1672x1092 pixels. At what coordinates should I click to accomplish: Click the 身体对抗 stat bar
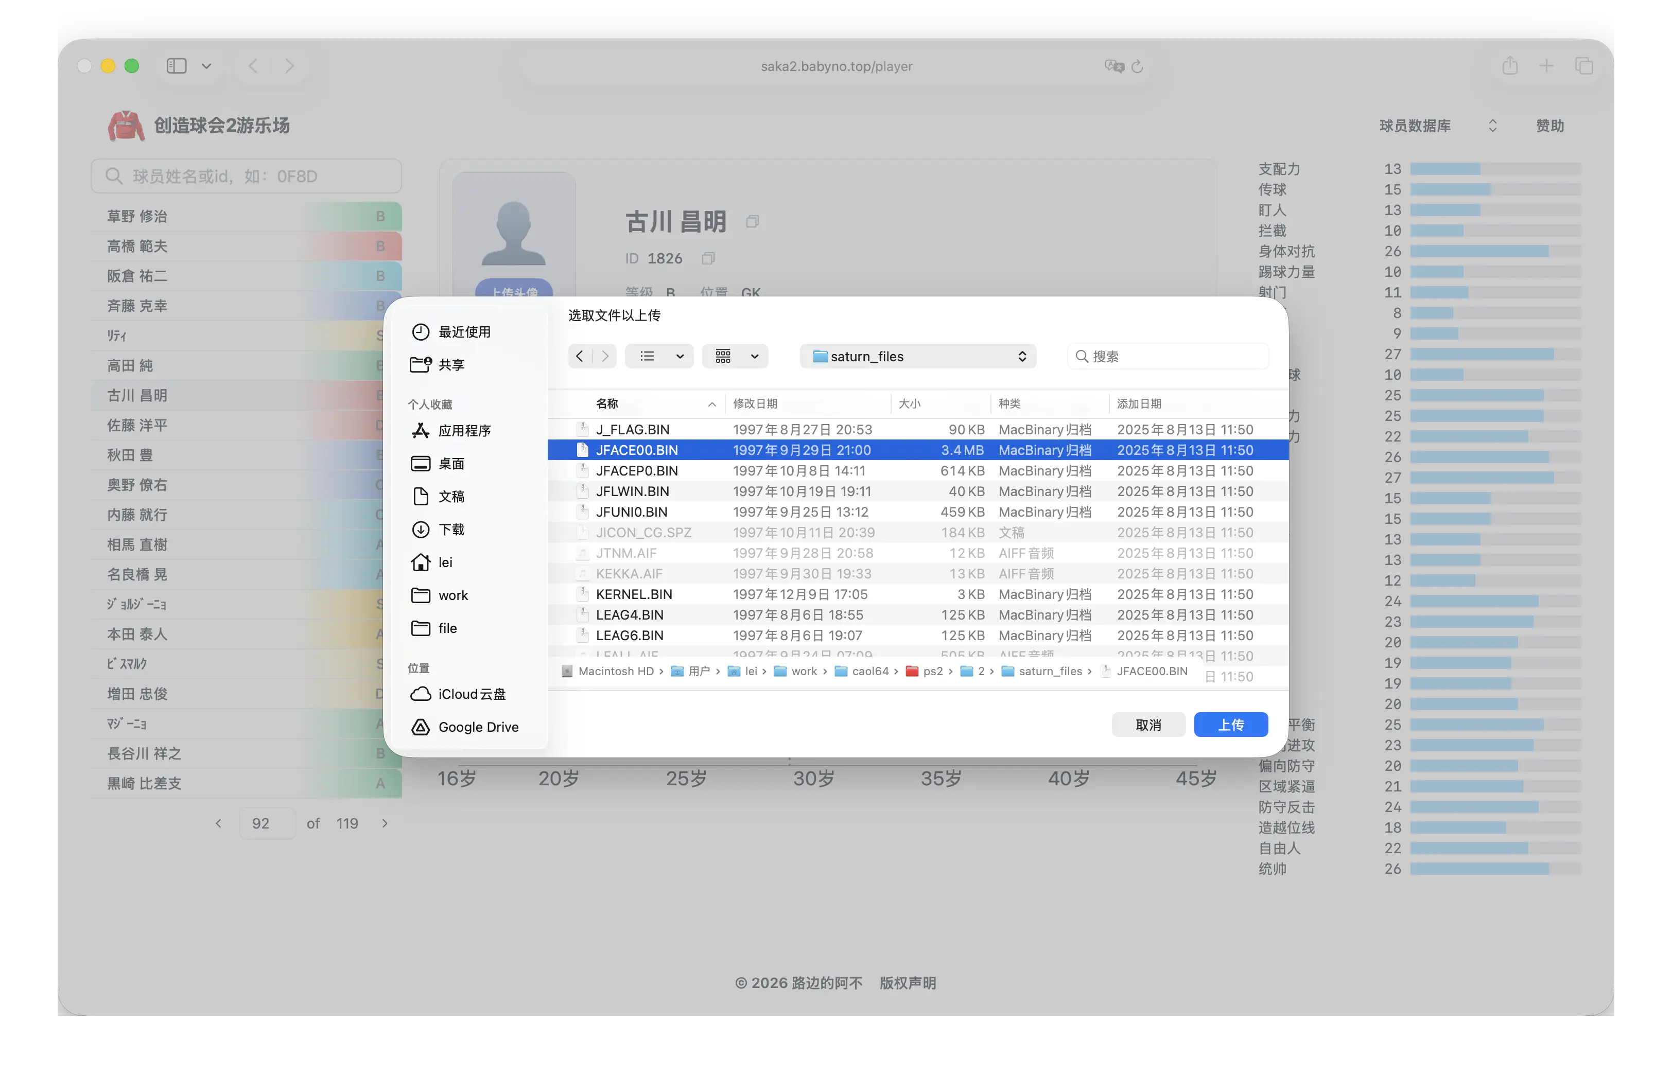(x=1495, y=252)
